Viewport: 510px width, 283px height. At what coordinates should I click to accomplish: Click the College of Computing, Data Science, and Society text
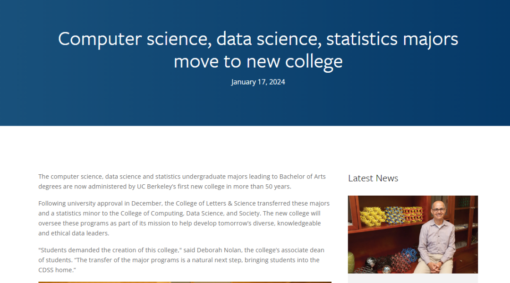click(x=190, y=214)
